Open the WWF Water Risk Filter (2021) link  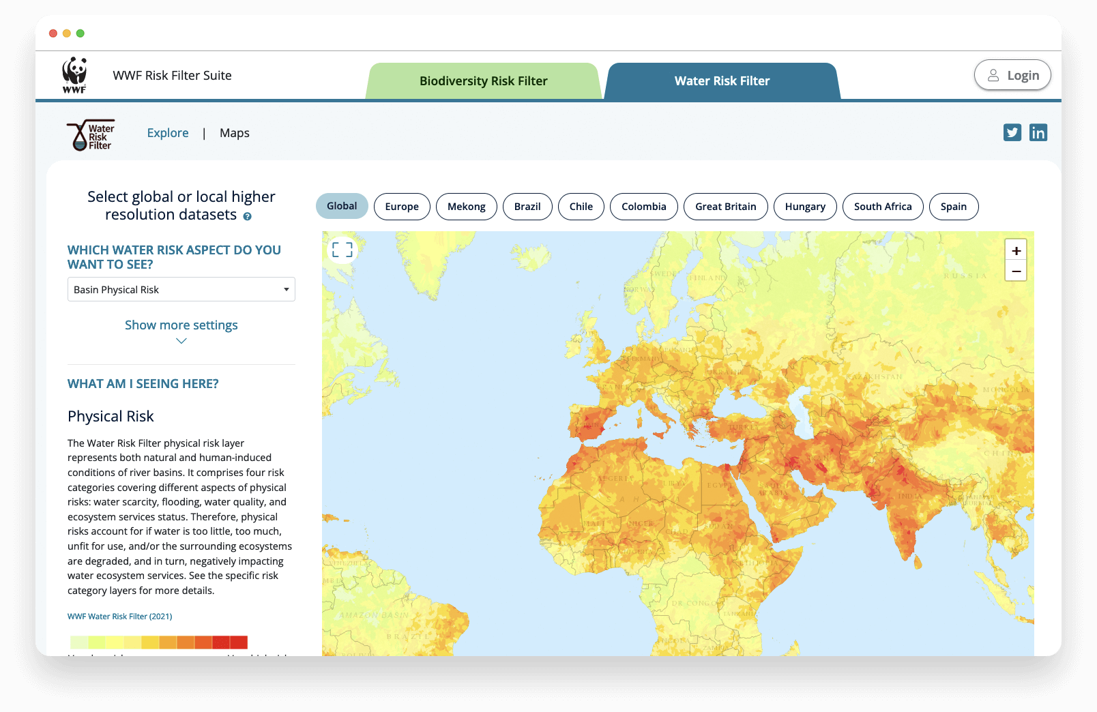tap(119, 616)
